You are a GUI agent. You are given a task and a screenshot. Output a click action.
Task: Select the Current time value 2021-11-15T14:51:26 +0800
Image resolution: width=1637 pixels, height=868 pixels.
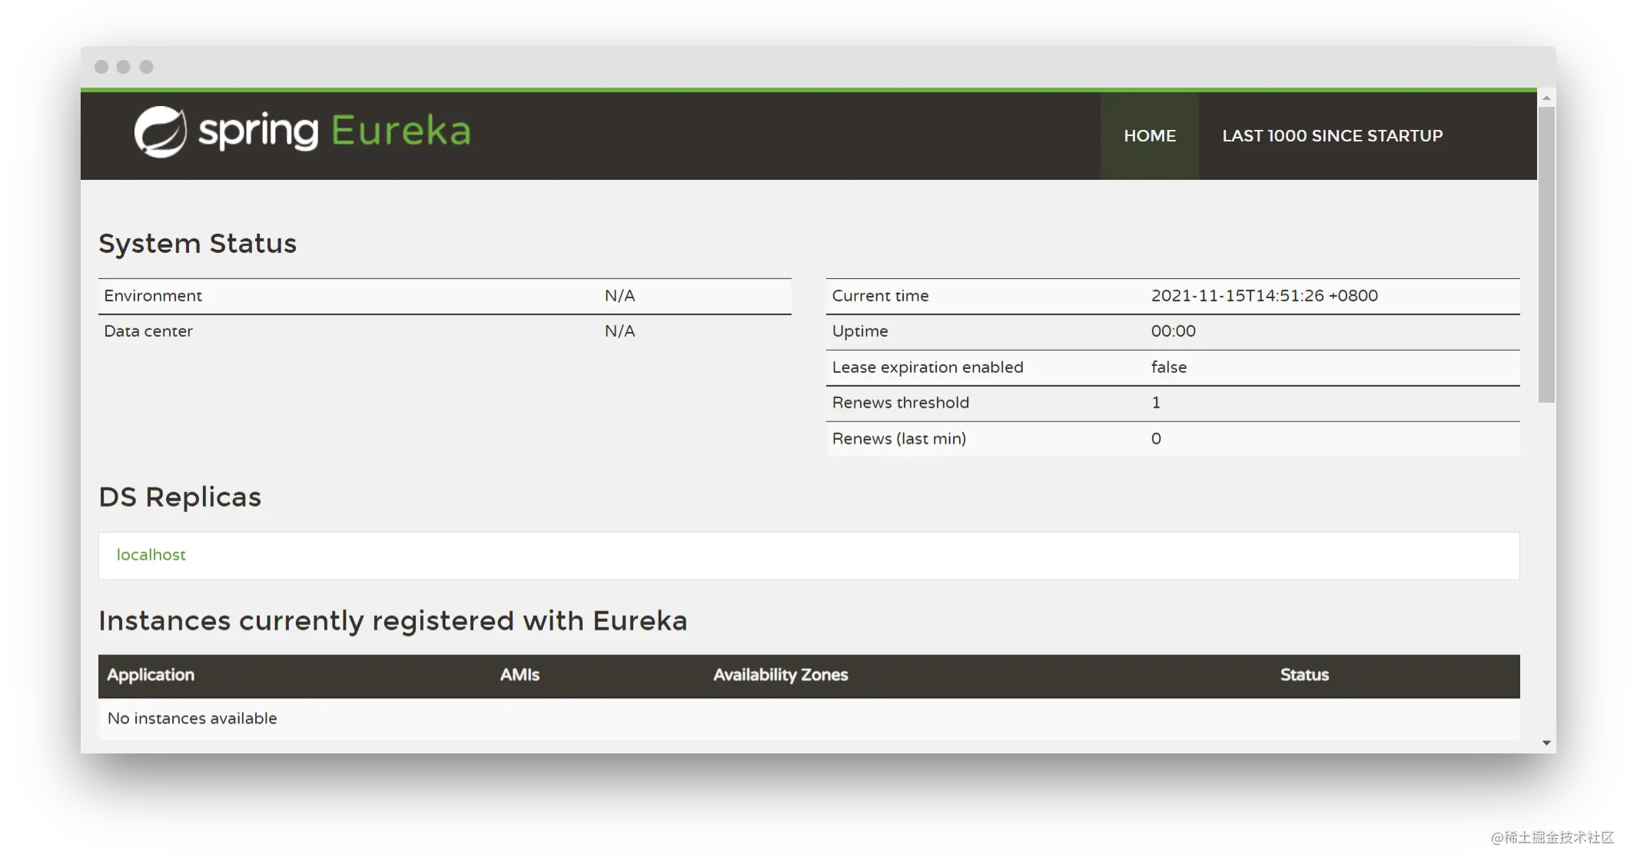[1264, 296]
